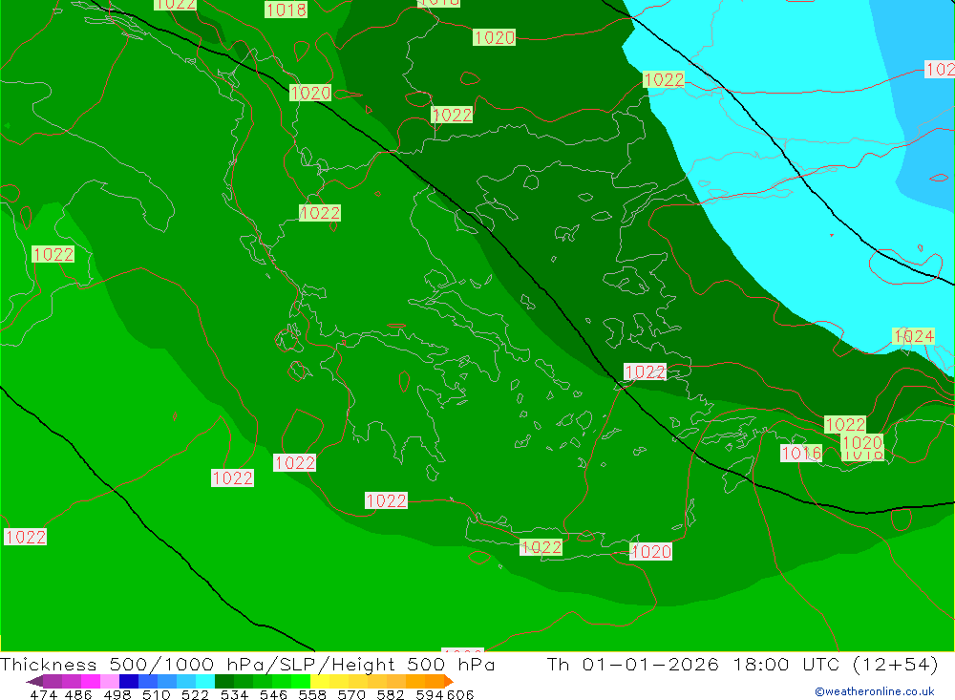The width and height of the screenshot is (955, 700).
Task: Open the weatheronline.co.uk copyright link
Action: (x=875, y=691)
